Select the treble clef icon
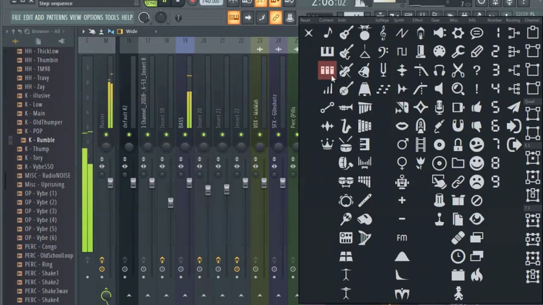Viewport: 543px width, 305px height. click(x=383, y=33)
